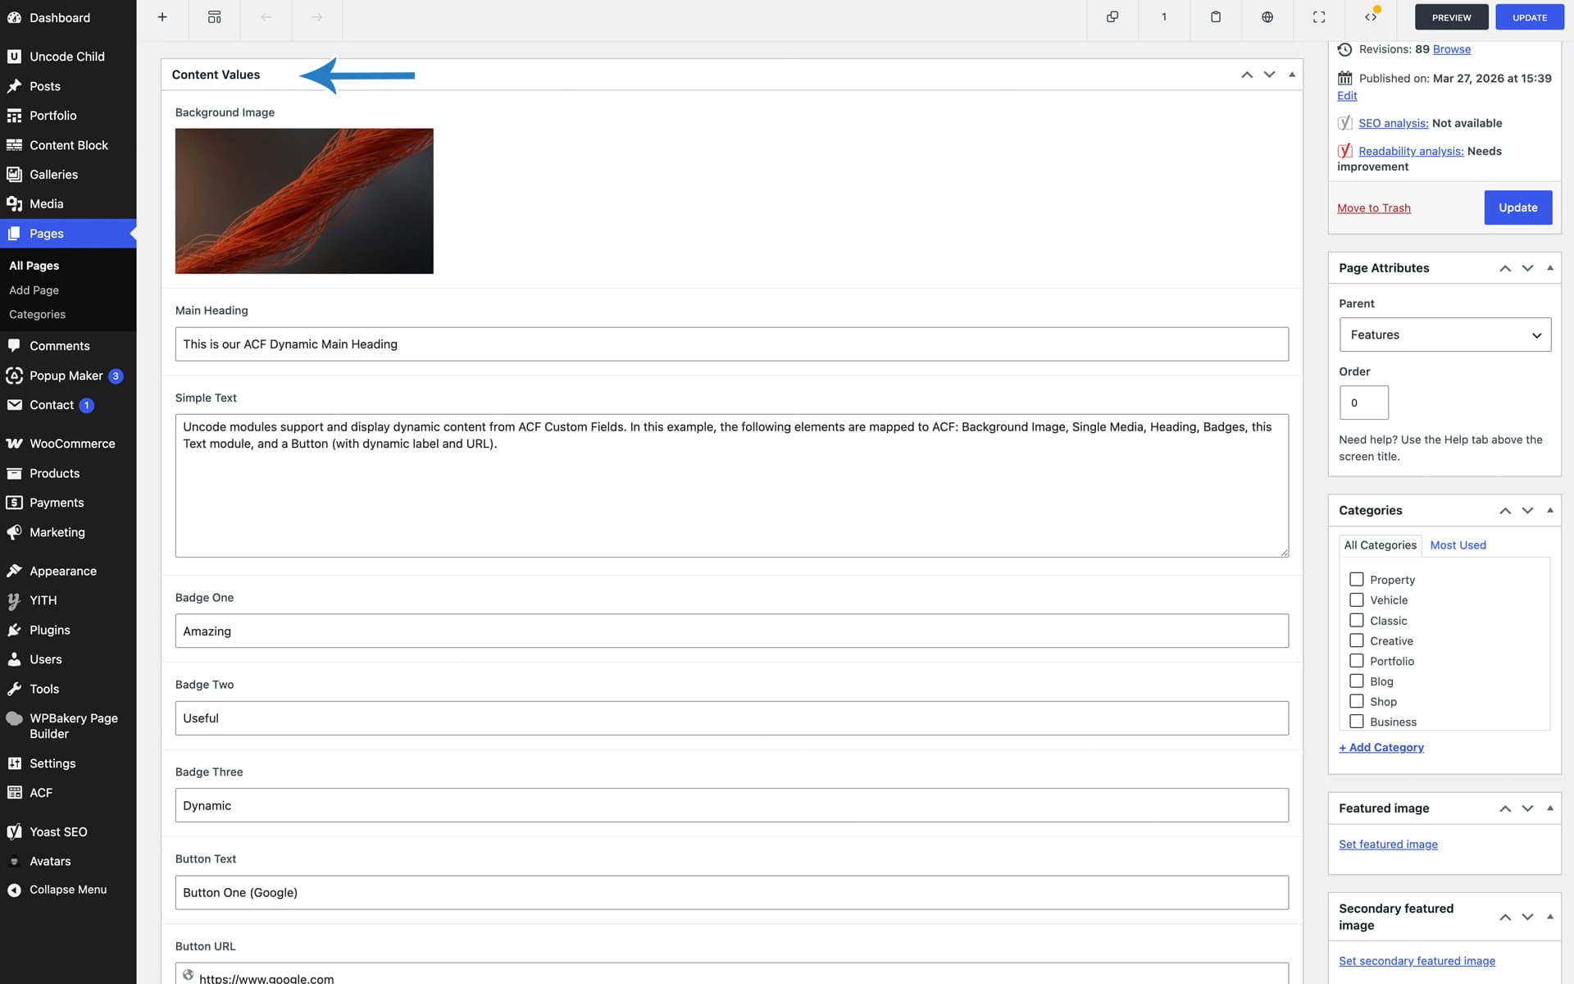Image resolution: width=1574 pixels, height=984 pixels.
Task: Check the Classic category checkbox
Action: pyautogui.click(x=1357, y=621)
